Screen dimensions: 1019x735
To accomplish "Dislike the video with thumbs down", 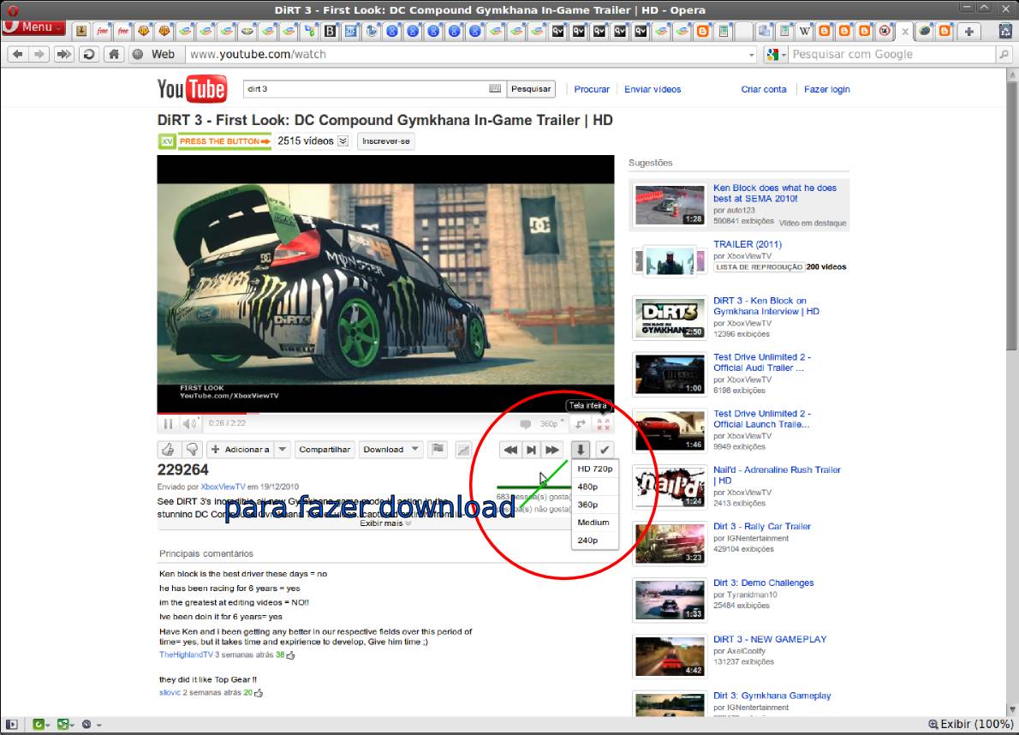I will tap(192, 449).
